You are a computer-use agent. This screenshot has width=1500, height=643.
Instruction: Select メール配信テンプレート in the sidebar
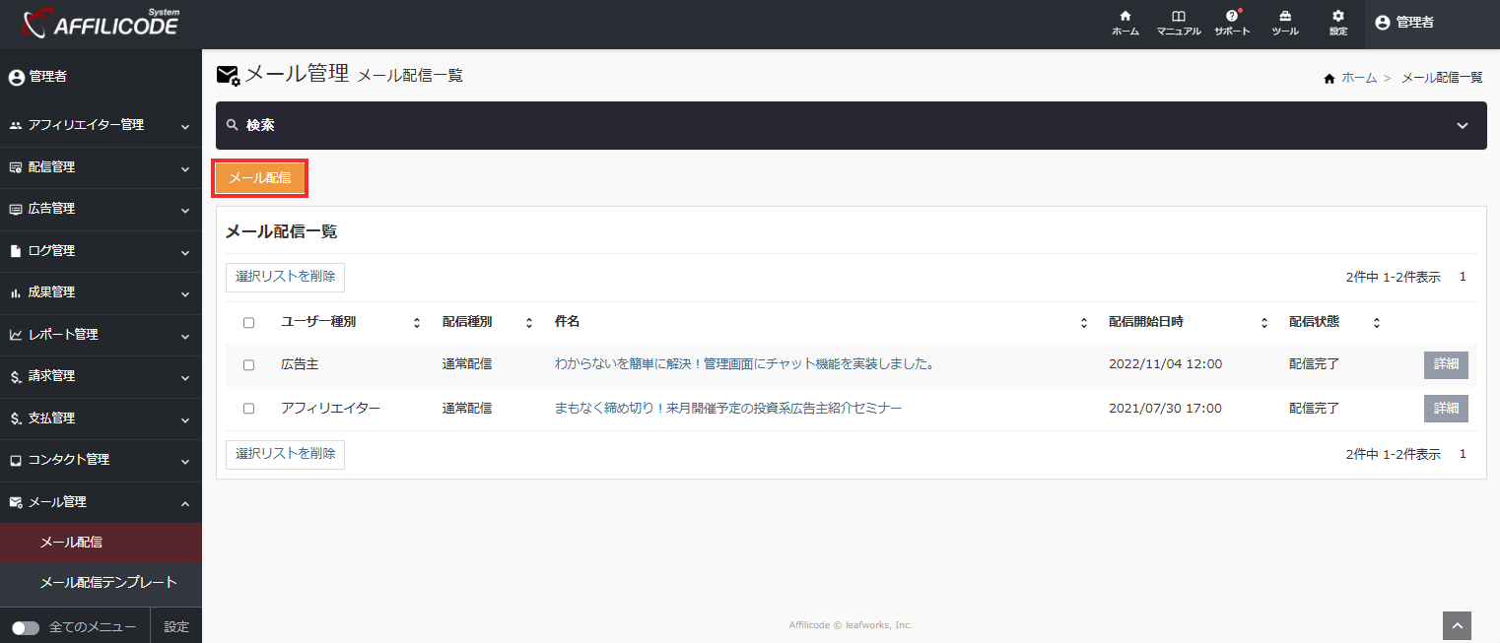point(108,582)
